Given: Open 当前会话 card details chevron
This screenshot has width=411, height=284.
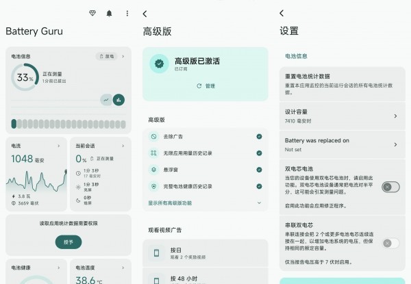Looking at the screenshot, I should (123, 146).
